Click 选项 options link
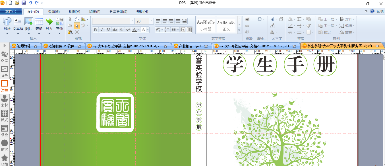Viewport: 385px width, 166px height. click(380, 11)
